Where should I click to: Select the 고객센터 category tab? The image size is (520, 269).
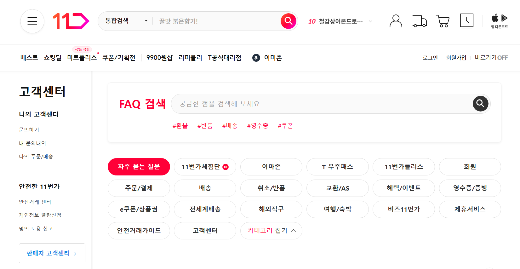coord(205,231)
